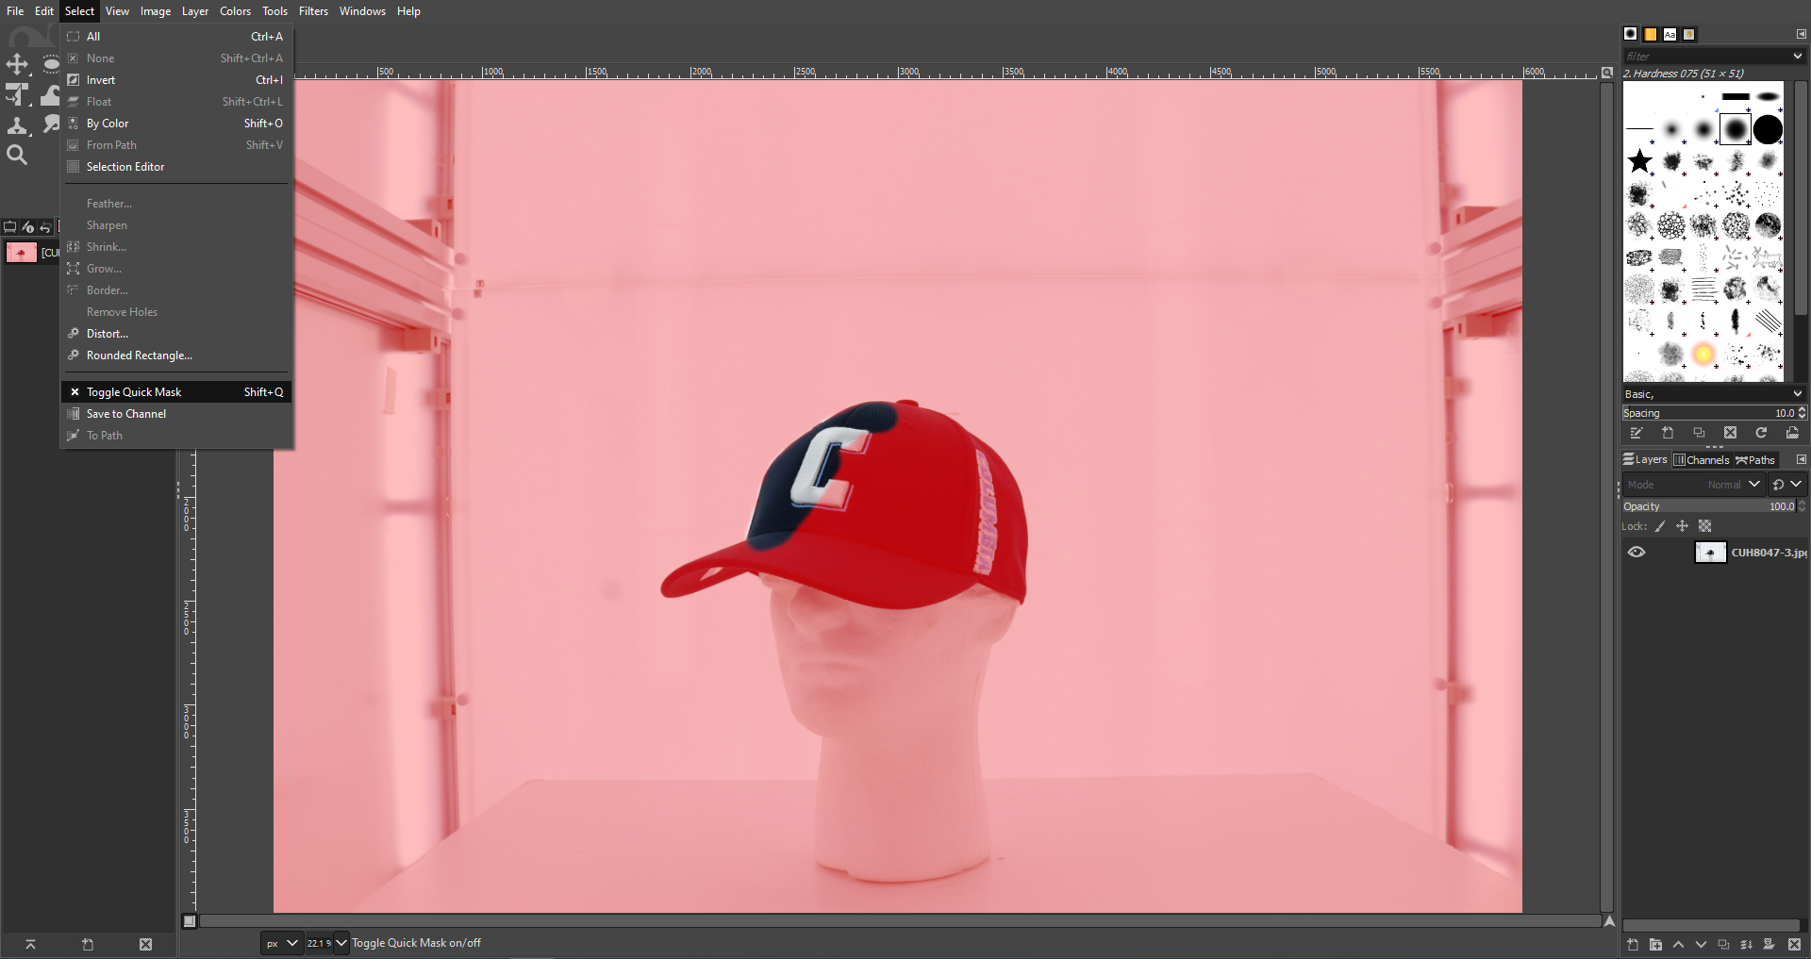Pick the solid black round brush

pos(1768,129)
